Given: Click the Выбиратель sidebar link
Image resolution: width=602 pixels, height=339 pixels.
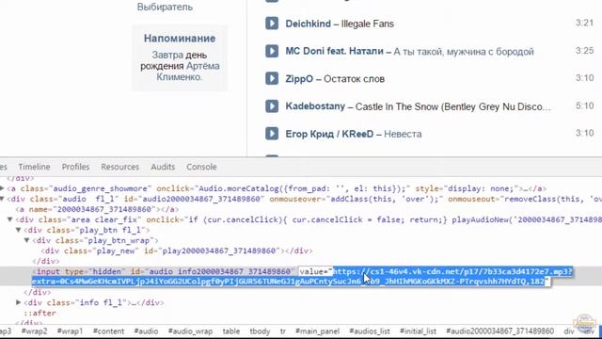Looking at the screenshot, I should click(166, 7).
